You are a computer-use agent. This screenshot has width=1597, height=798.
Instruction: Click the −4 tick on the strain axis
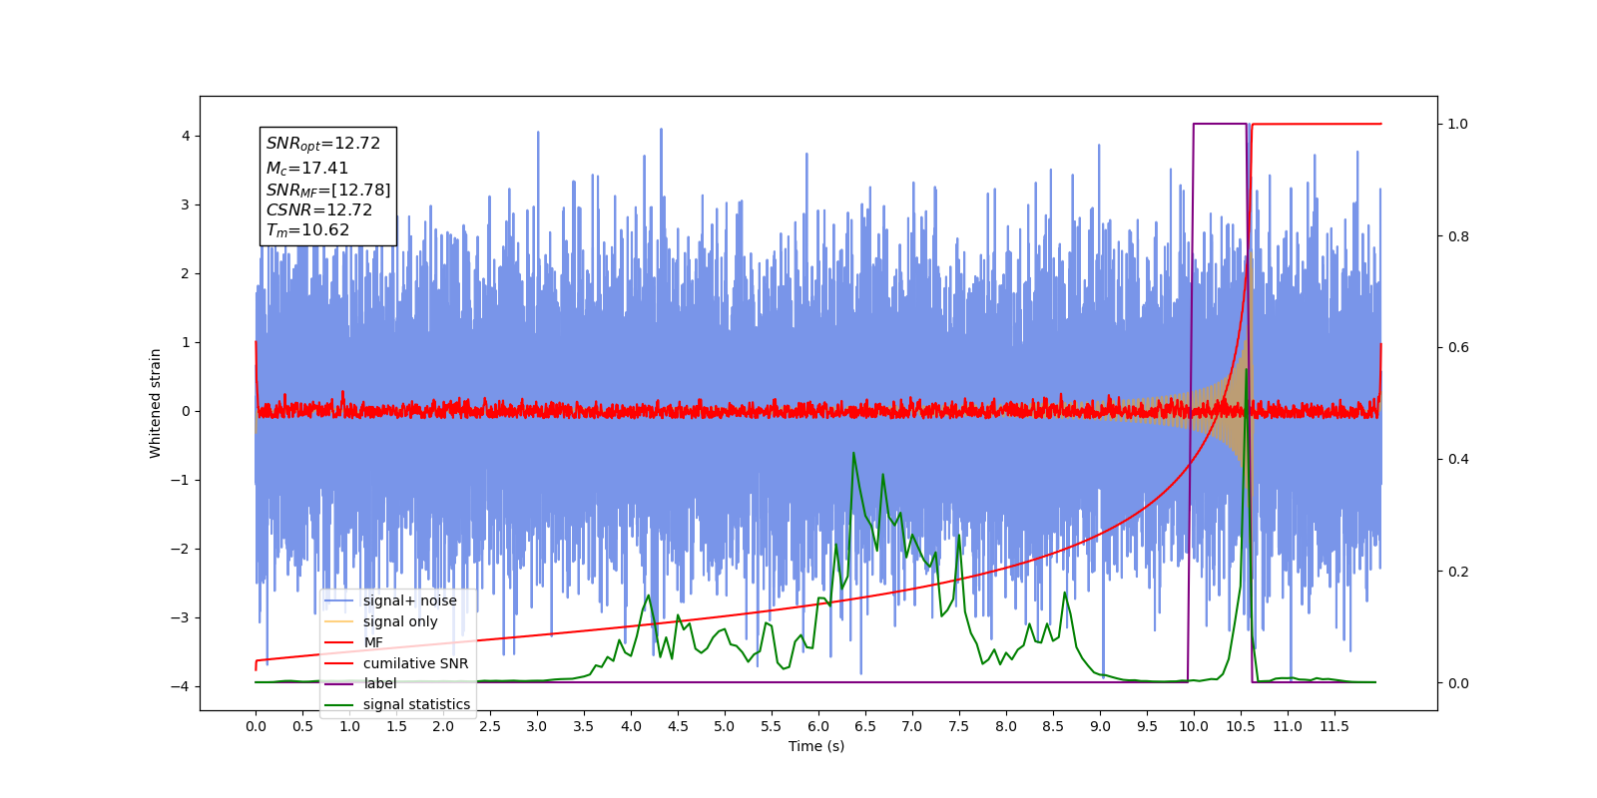(x=181, y=686)
